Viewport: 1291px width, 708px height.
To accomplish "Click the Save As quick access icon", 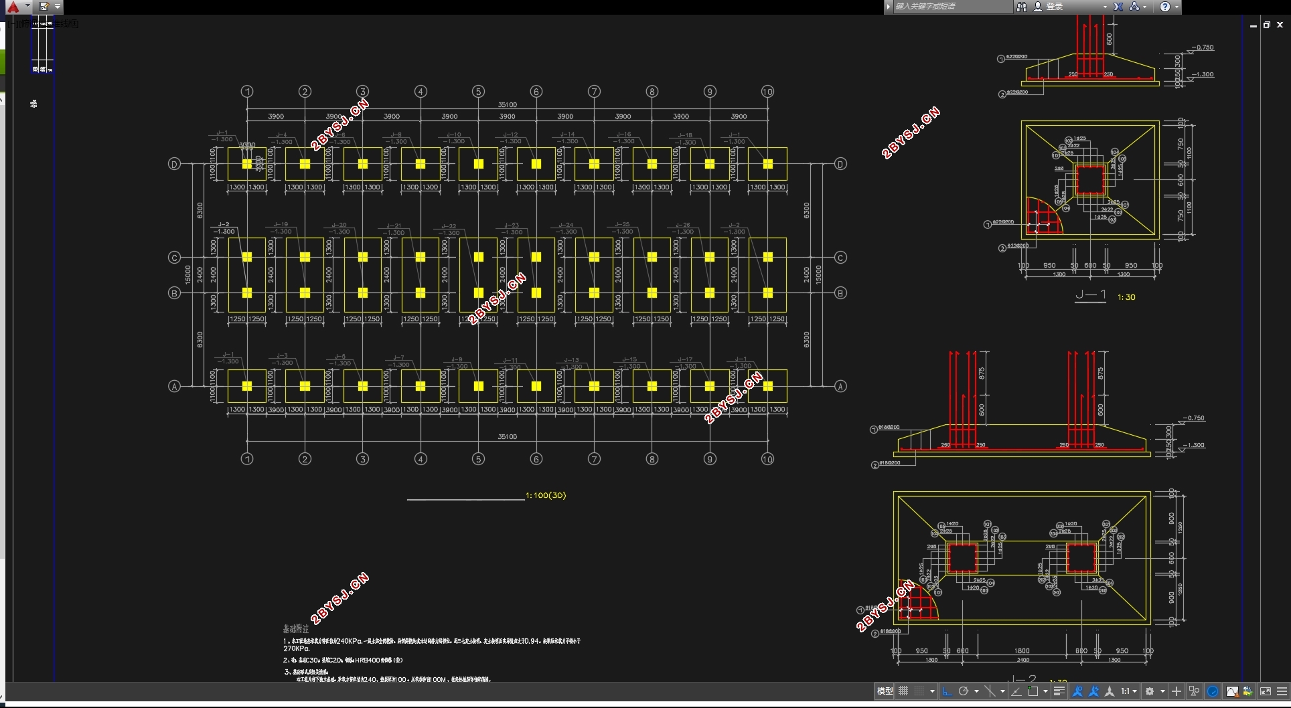I will (44, 7).
